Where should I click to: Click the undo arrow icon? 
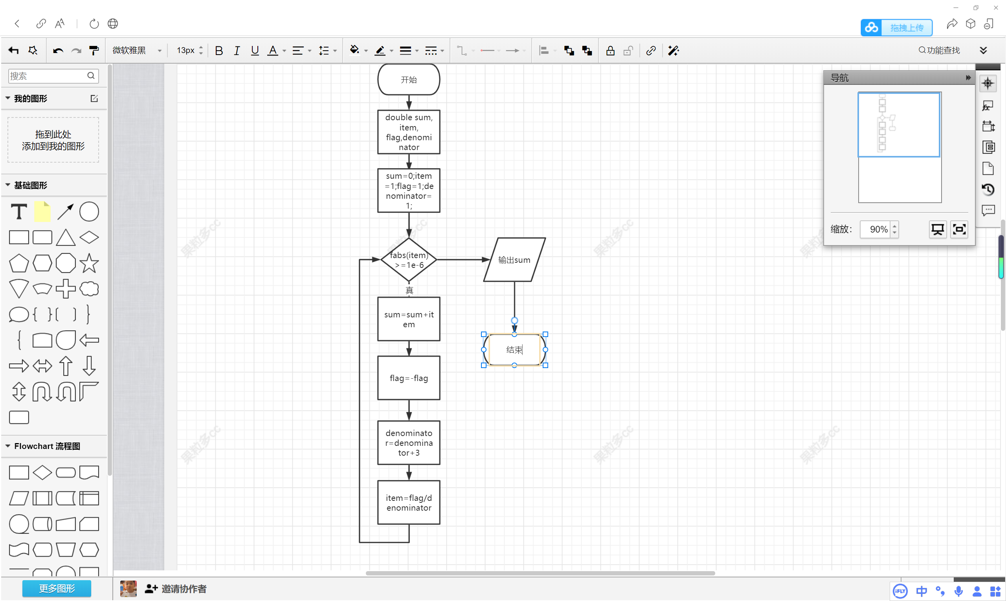[58, 51]
